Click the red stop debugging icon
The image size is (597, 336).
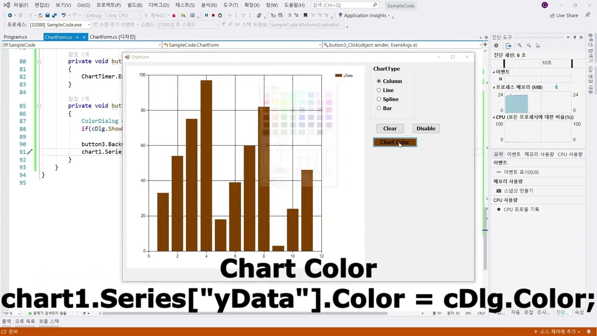[x=213, y=15]
